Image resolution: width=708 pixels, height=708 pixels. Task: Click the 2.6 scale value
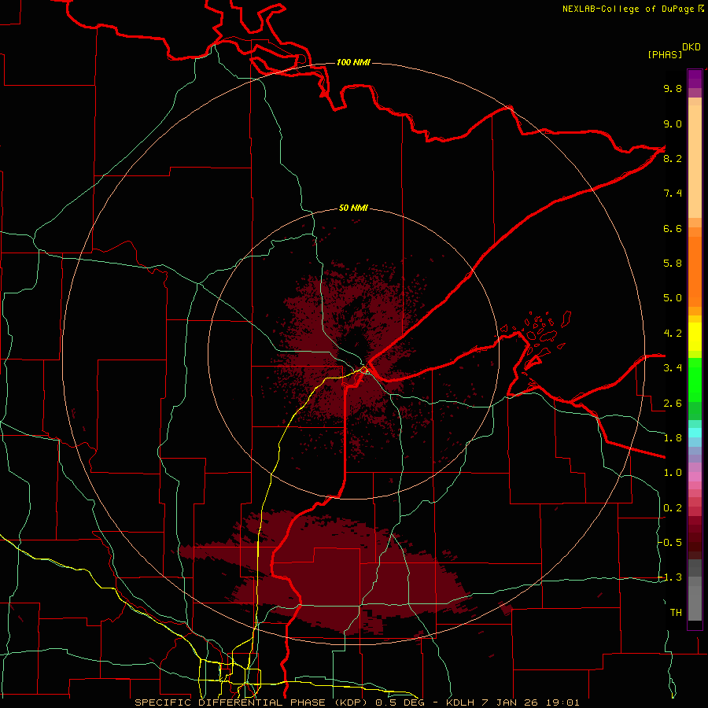tap(673, 404)
